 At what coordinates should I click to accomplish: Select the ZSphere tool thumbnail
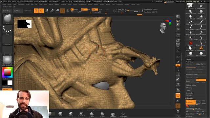[191, 44]
